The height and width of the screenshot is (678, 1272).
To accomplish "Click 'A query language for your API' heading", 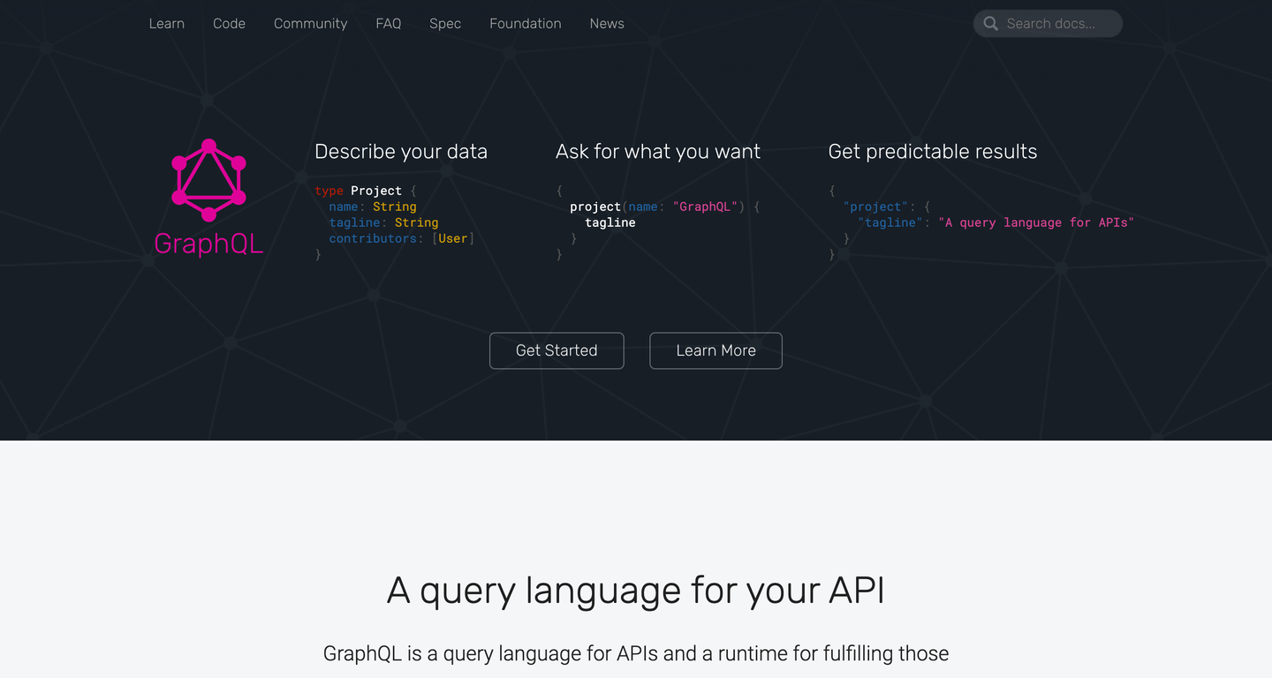I will (x=636, y=591).
